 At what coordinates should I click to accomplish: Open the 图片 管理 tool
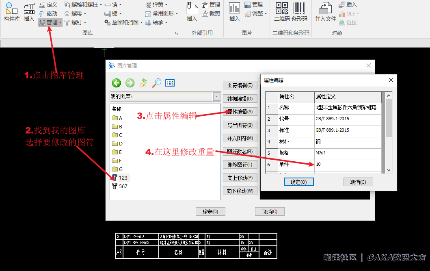click(253, 4)
